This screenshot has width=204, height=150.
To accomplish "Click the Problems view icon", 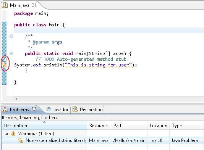I will pyautogui.click(x=5, y=109).
